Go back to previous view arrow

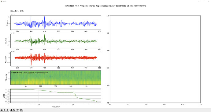point(5,110)
